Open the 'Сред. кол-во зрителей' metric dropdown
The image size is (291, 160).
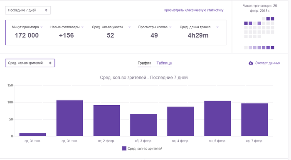point(30,63)
